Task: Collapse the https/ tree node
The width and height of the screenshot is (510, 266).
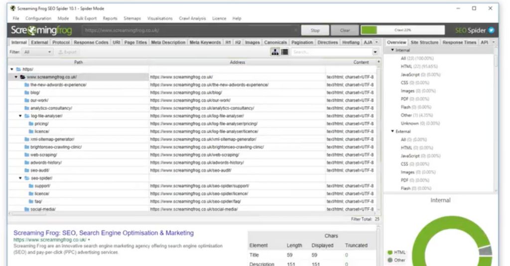Action: (x=12, y=69)
